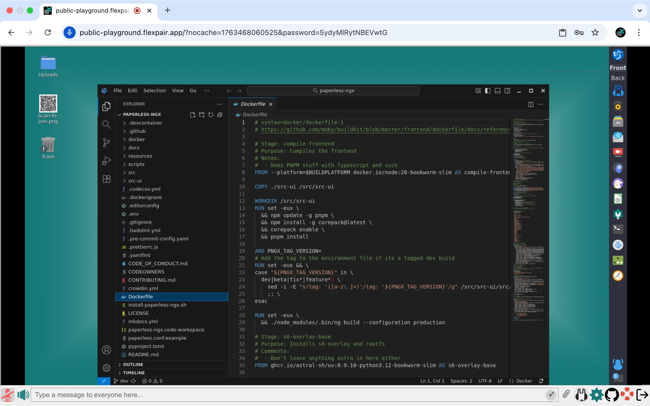
Task: Click the microphone mute icon in chat bar
Action: coord(8,395)
